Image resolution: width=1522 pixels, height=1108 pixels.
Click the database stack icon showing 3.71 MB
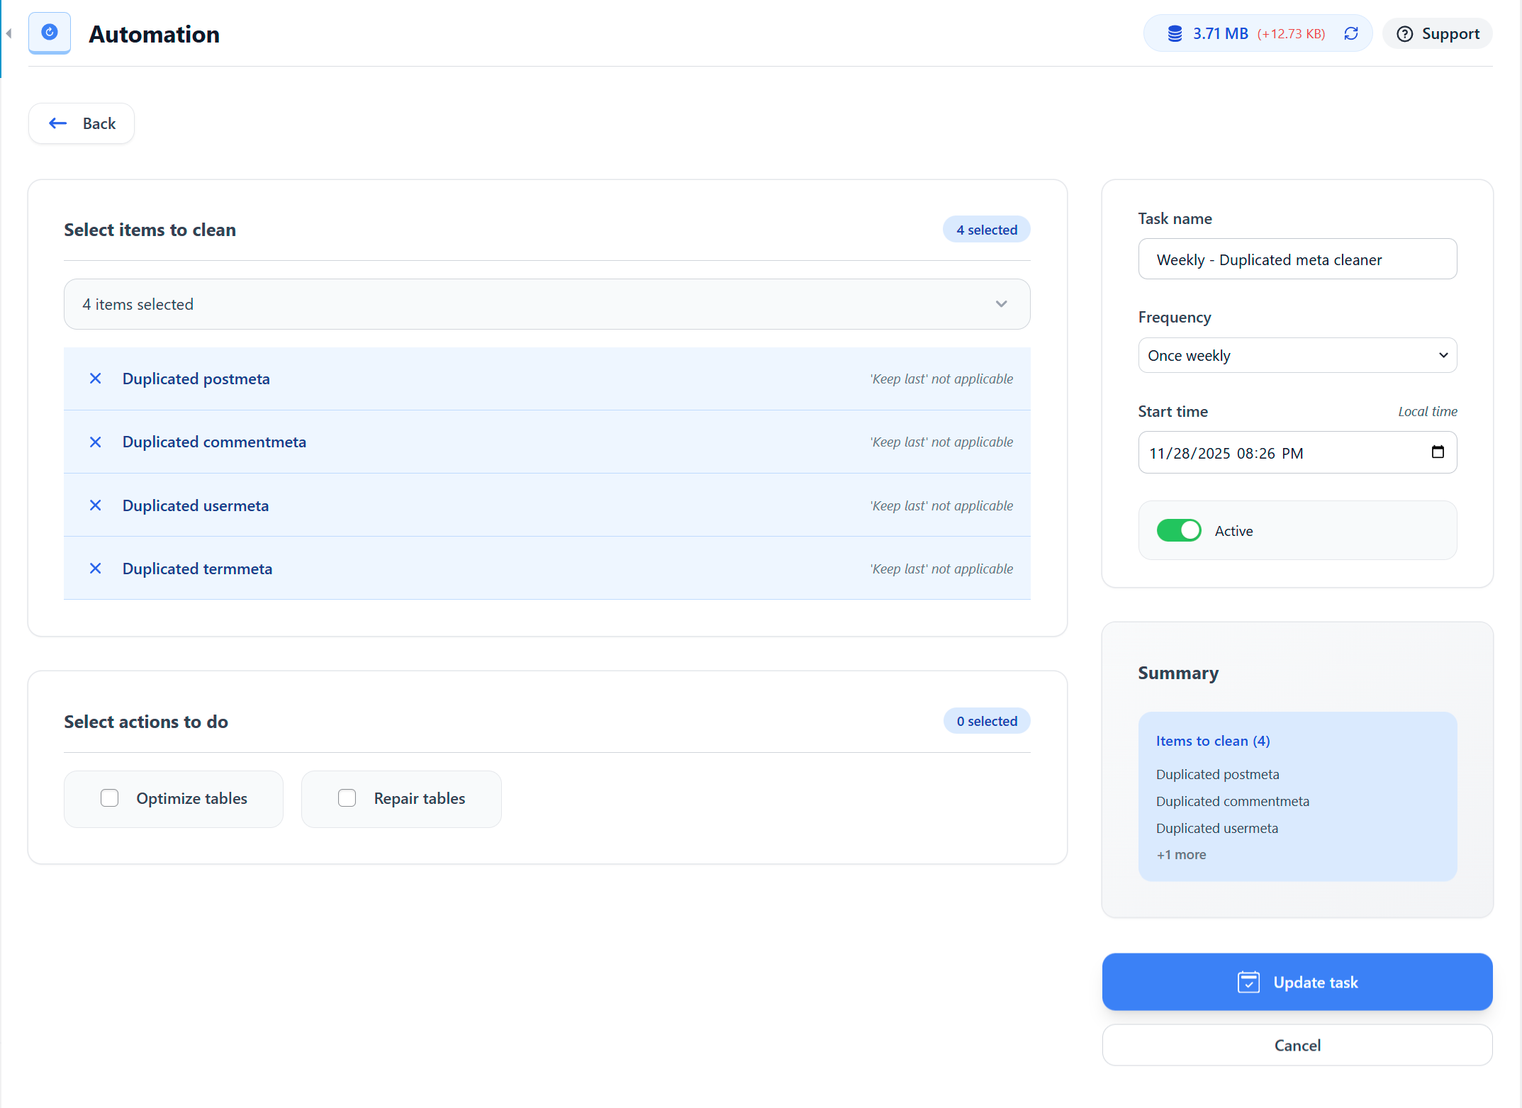tap(1175, 33)
